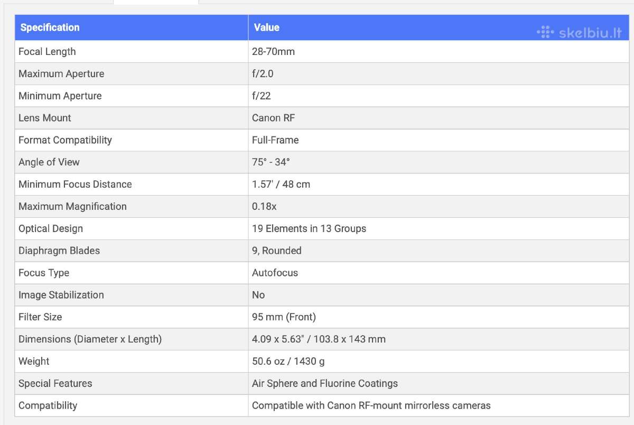Select the Compatibility row label

48,406
